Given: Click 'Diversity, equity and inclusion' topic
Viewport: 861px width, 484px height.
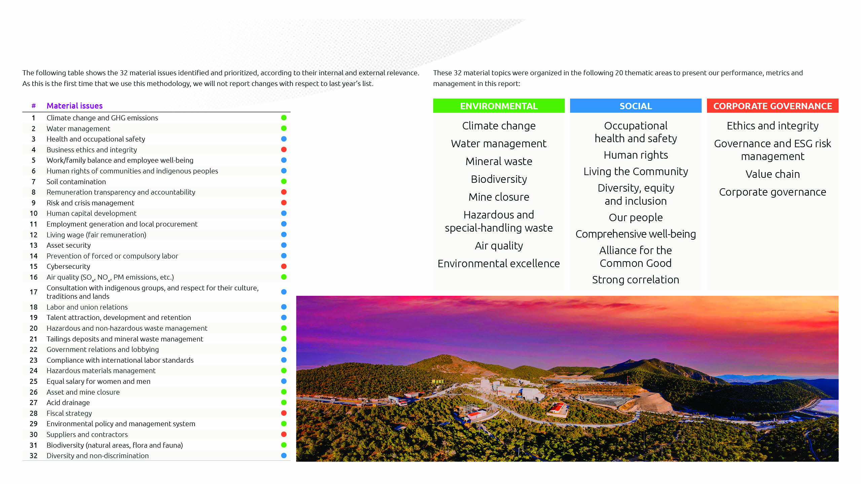Looking at the screenshot, I should click(636, 194).
